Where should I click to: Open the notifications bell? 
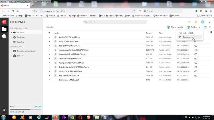point(196,22)
